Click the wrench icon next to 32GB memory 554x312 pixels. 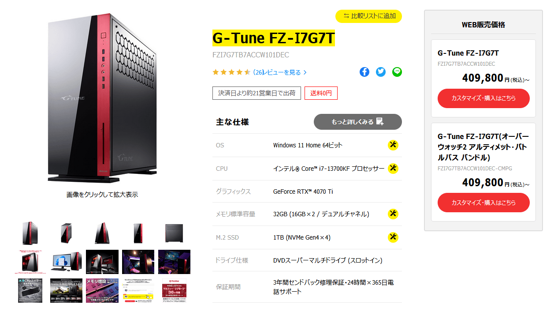point(393,214)
